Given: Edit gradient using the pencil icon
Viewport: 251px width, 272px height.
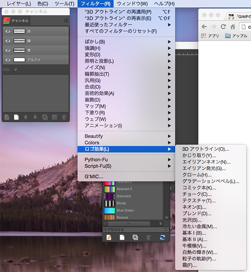Looking at the screenshot, I should [109, 237].
